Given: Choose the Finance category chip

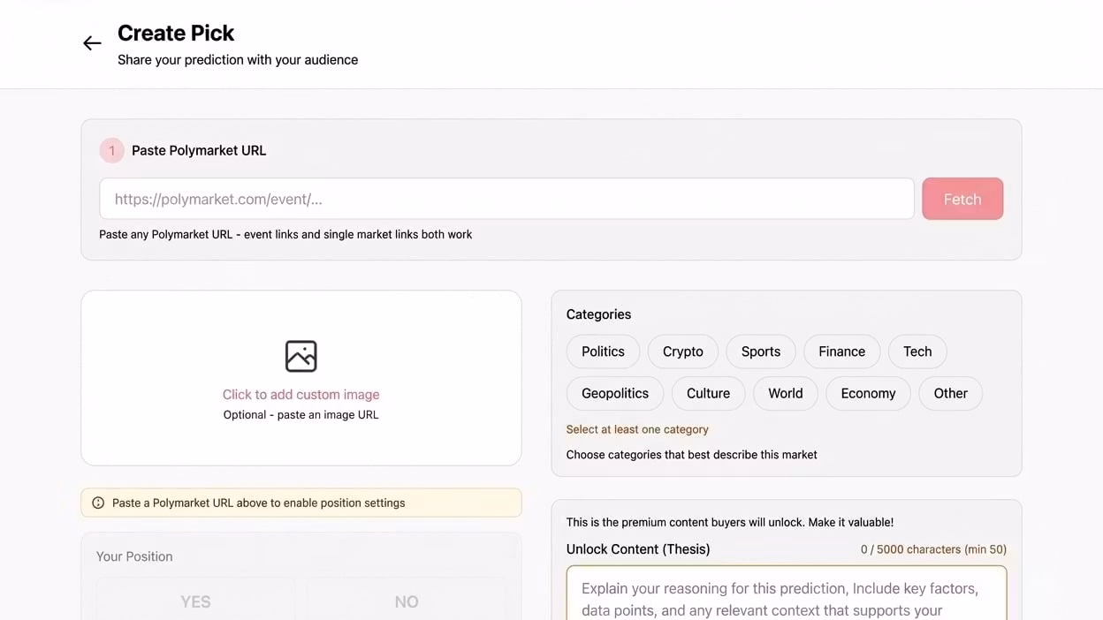Looking at the screenshot, I should point(841,352).
